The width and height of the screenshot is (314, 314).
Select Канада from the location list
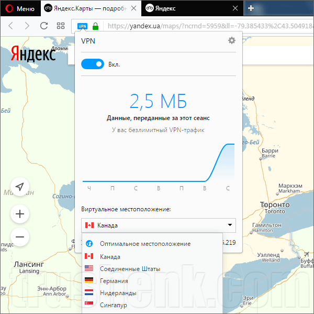point(152,257)
